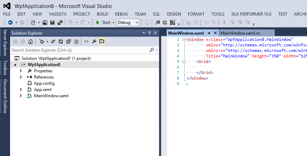Screen dimensions: 307x156
Task: Select App.config in Solution Explorer
Action: click(x=44, y=83)
